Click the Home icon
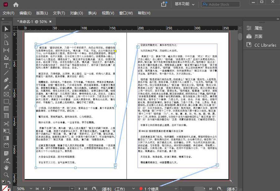This screenshot has height=191, width=280. (x=16, y=4)
